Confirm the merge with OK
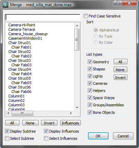The image size is (139, 148). tap(98, 136)
